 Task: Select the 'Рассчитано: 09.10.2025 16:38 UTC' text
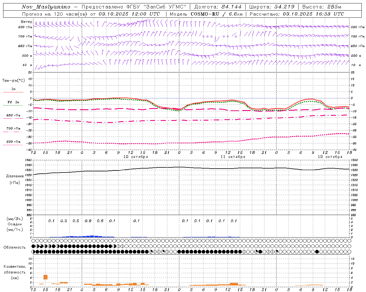297,14
